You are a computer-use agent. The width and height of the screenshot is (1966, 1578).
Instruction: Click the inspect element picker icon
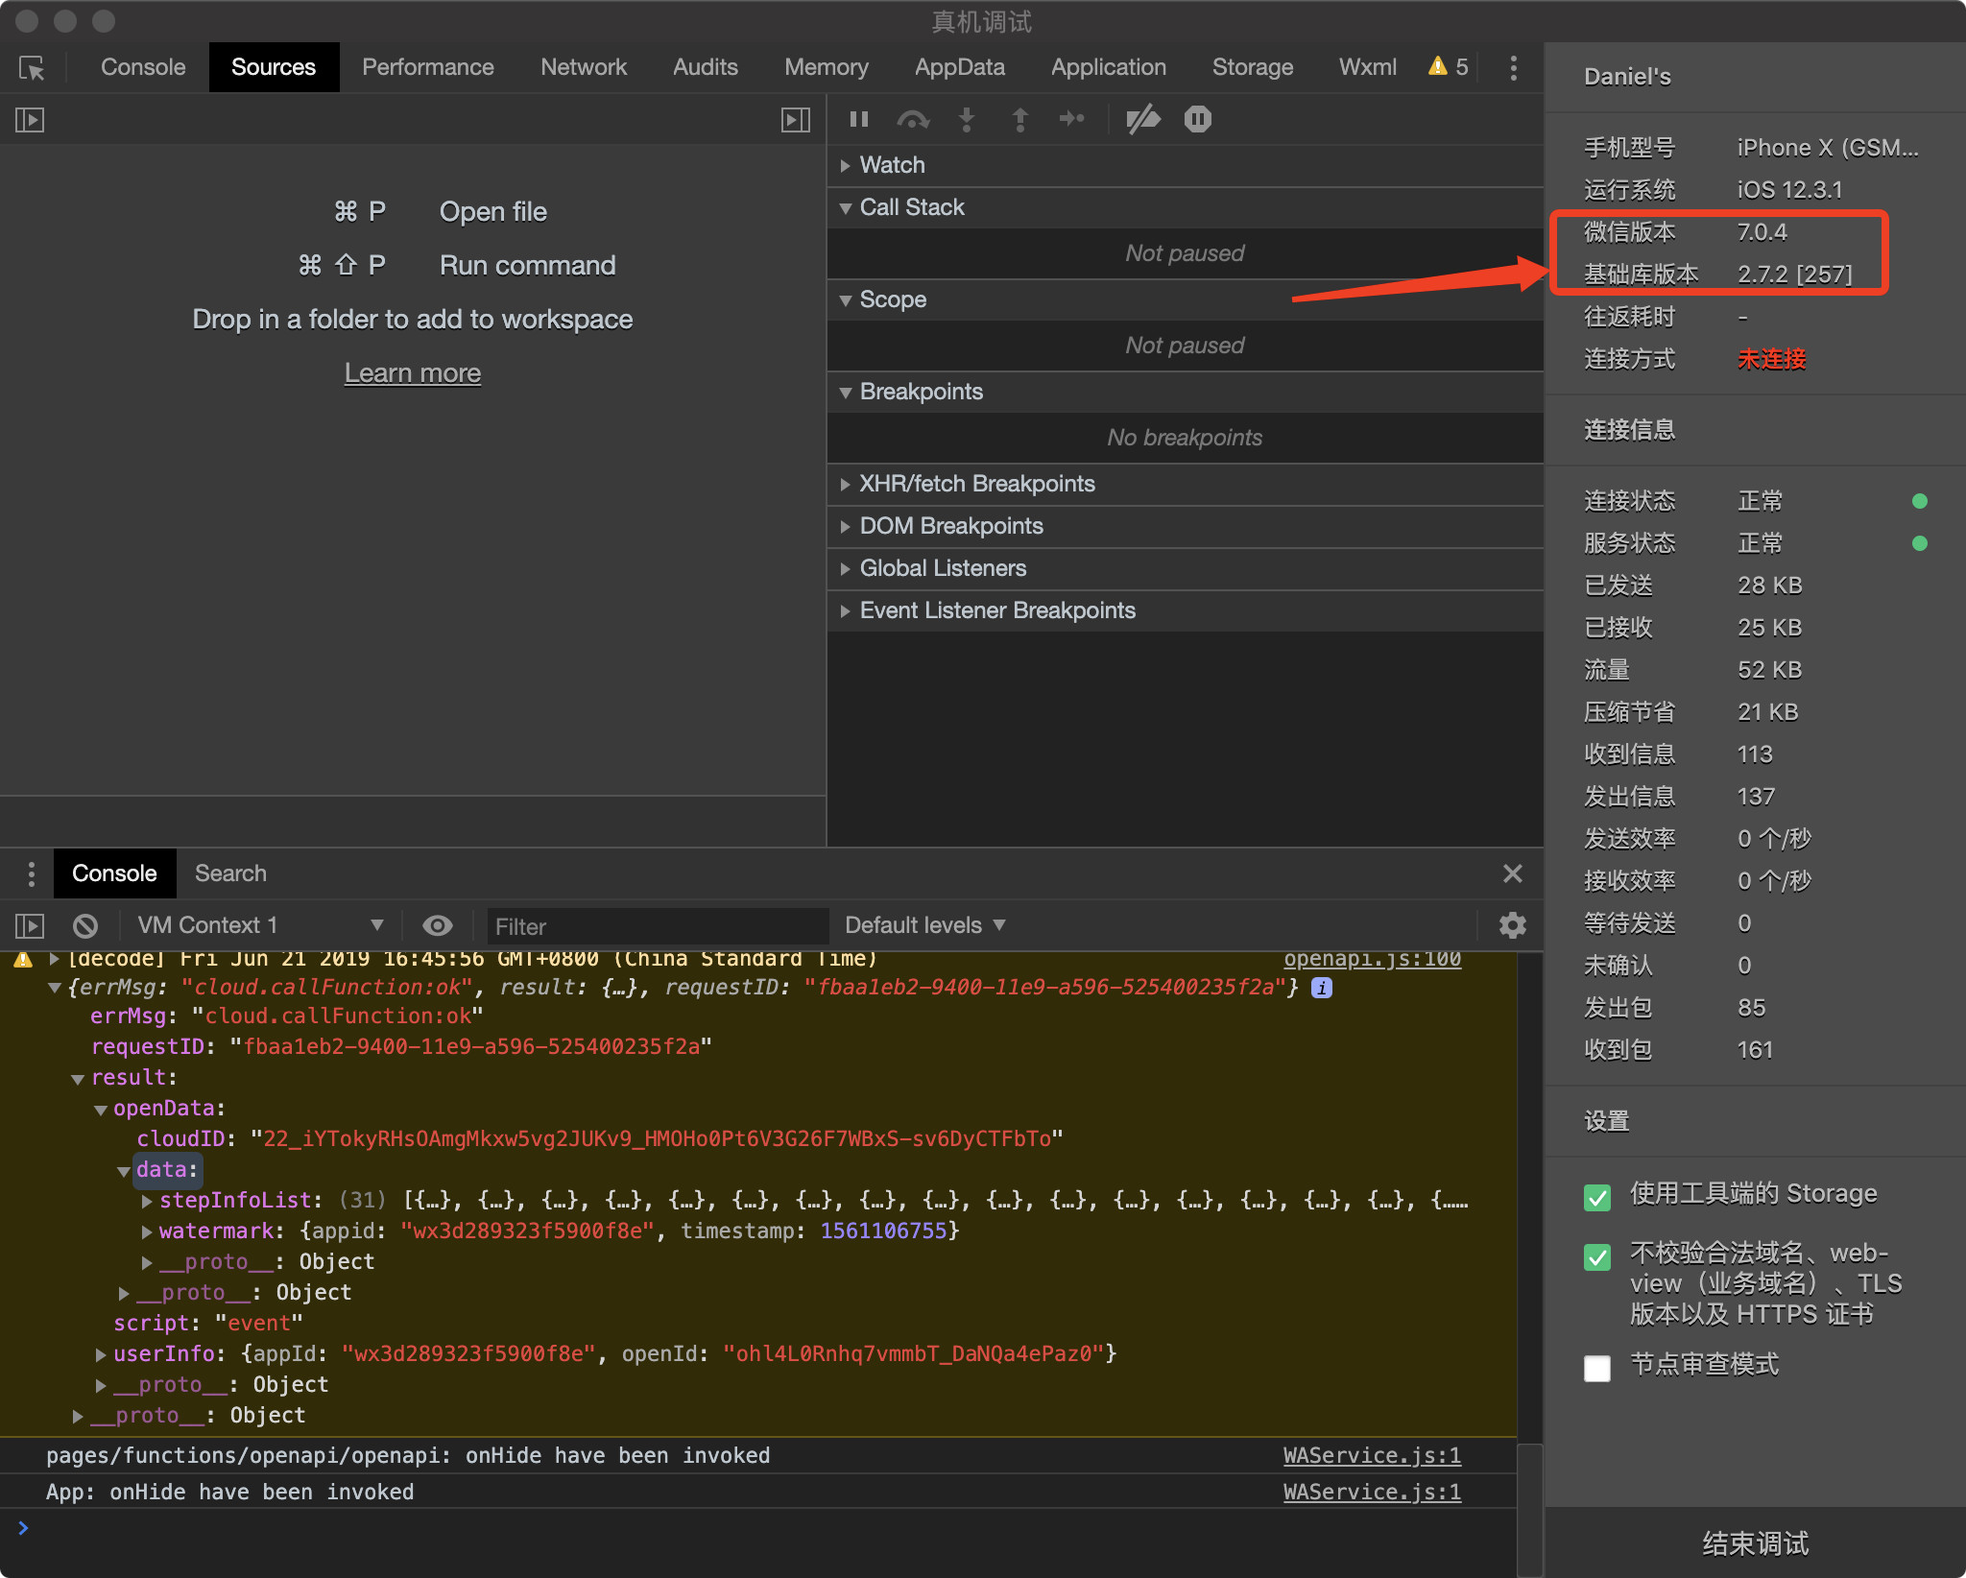pyautogui.click(x=32, y=68)
